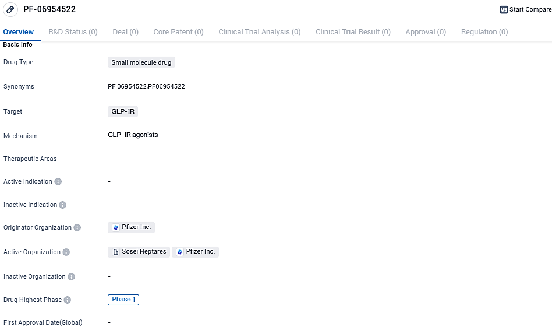
Task: Click the VS compare icon
Action: point(504,10)
